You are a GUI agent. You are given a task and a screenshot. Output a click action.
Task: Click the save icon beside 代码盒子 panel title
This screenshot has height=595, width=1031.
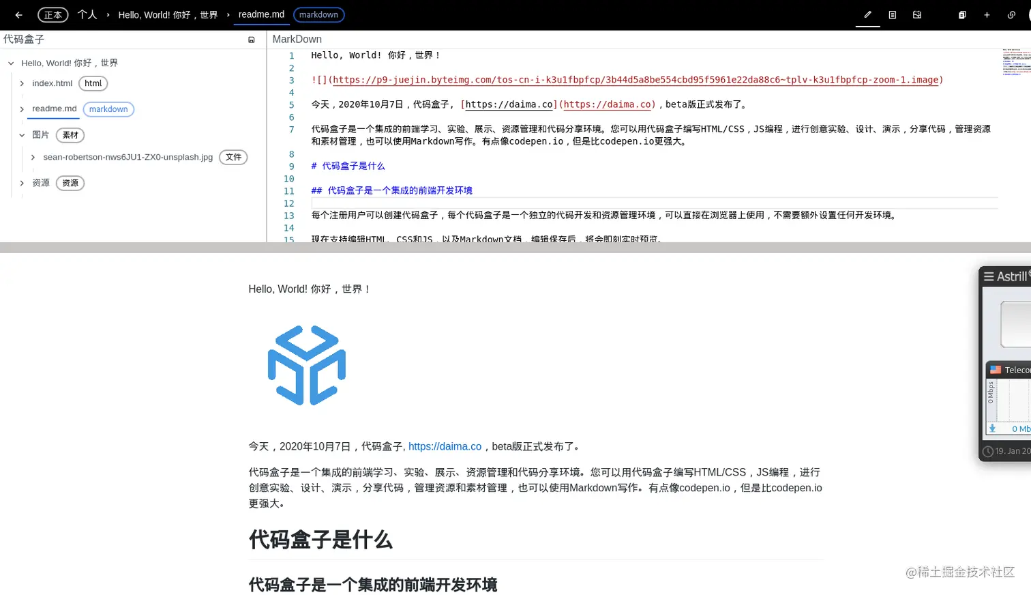(x=252, y=40)
